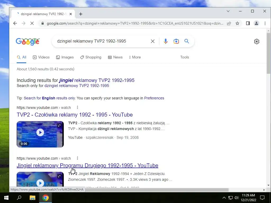
Task: Share this page via the address bar icon
Action: (229, 23)
